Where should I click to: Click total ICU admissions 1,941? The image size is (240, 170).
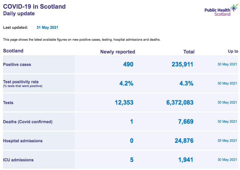click(x=186, y=160)
